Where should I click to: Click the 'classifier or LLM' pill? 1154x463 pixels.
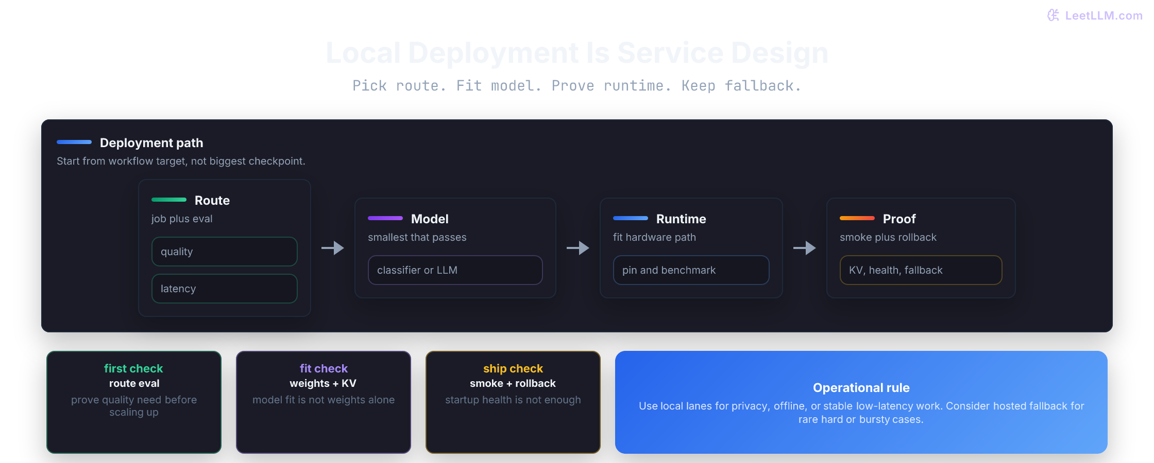pyautogui.click(x=455, y=270)
